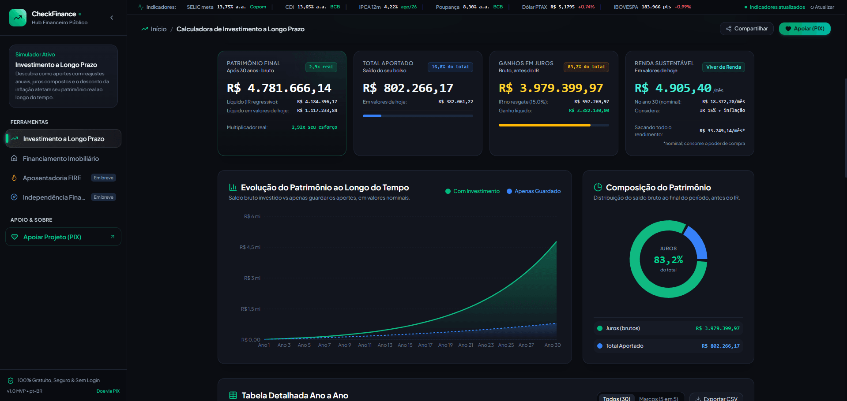Image resolution: width=847 pixels, height=401 pixels.
Task: Open the Investimento a Longo Prazo tool
Action: pyautogui.click(x=63, y=138)
